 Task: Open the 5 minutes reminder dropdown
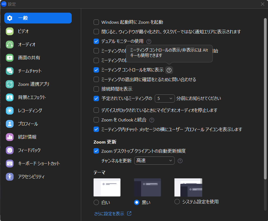pyautogui.click(x=165, y=98)
